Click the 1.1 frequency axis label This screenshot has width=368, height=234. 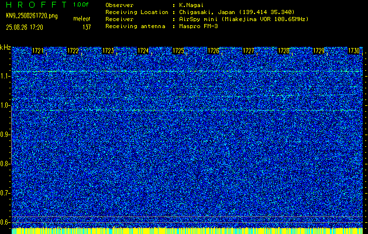point(4,76)
